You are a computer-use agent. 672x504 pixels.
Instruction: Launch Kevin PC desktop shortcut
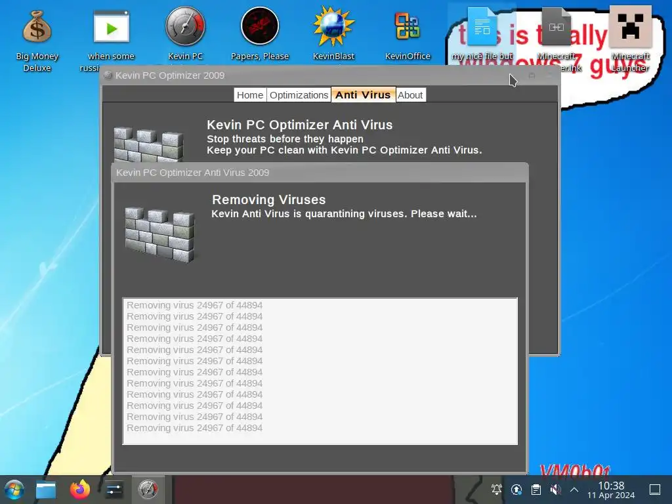point(185,34)
